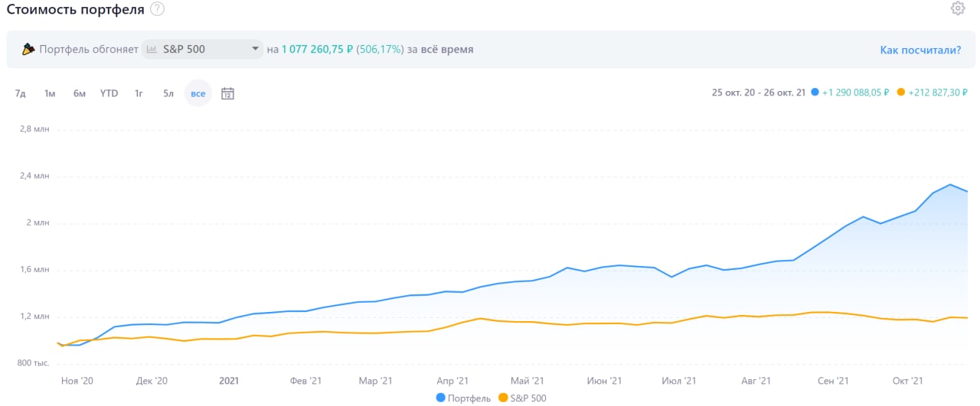The height and width of the screenshot is (406, 980).
Task: Select the все time range
Action: pyautogui.click(x=198, y=93)
